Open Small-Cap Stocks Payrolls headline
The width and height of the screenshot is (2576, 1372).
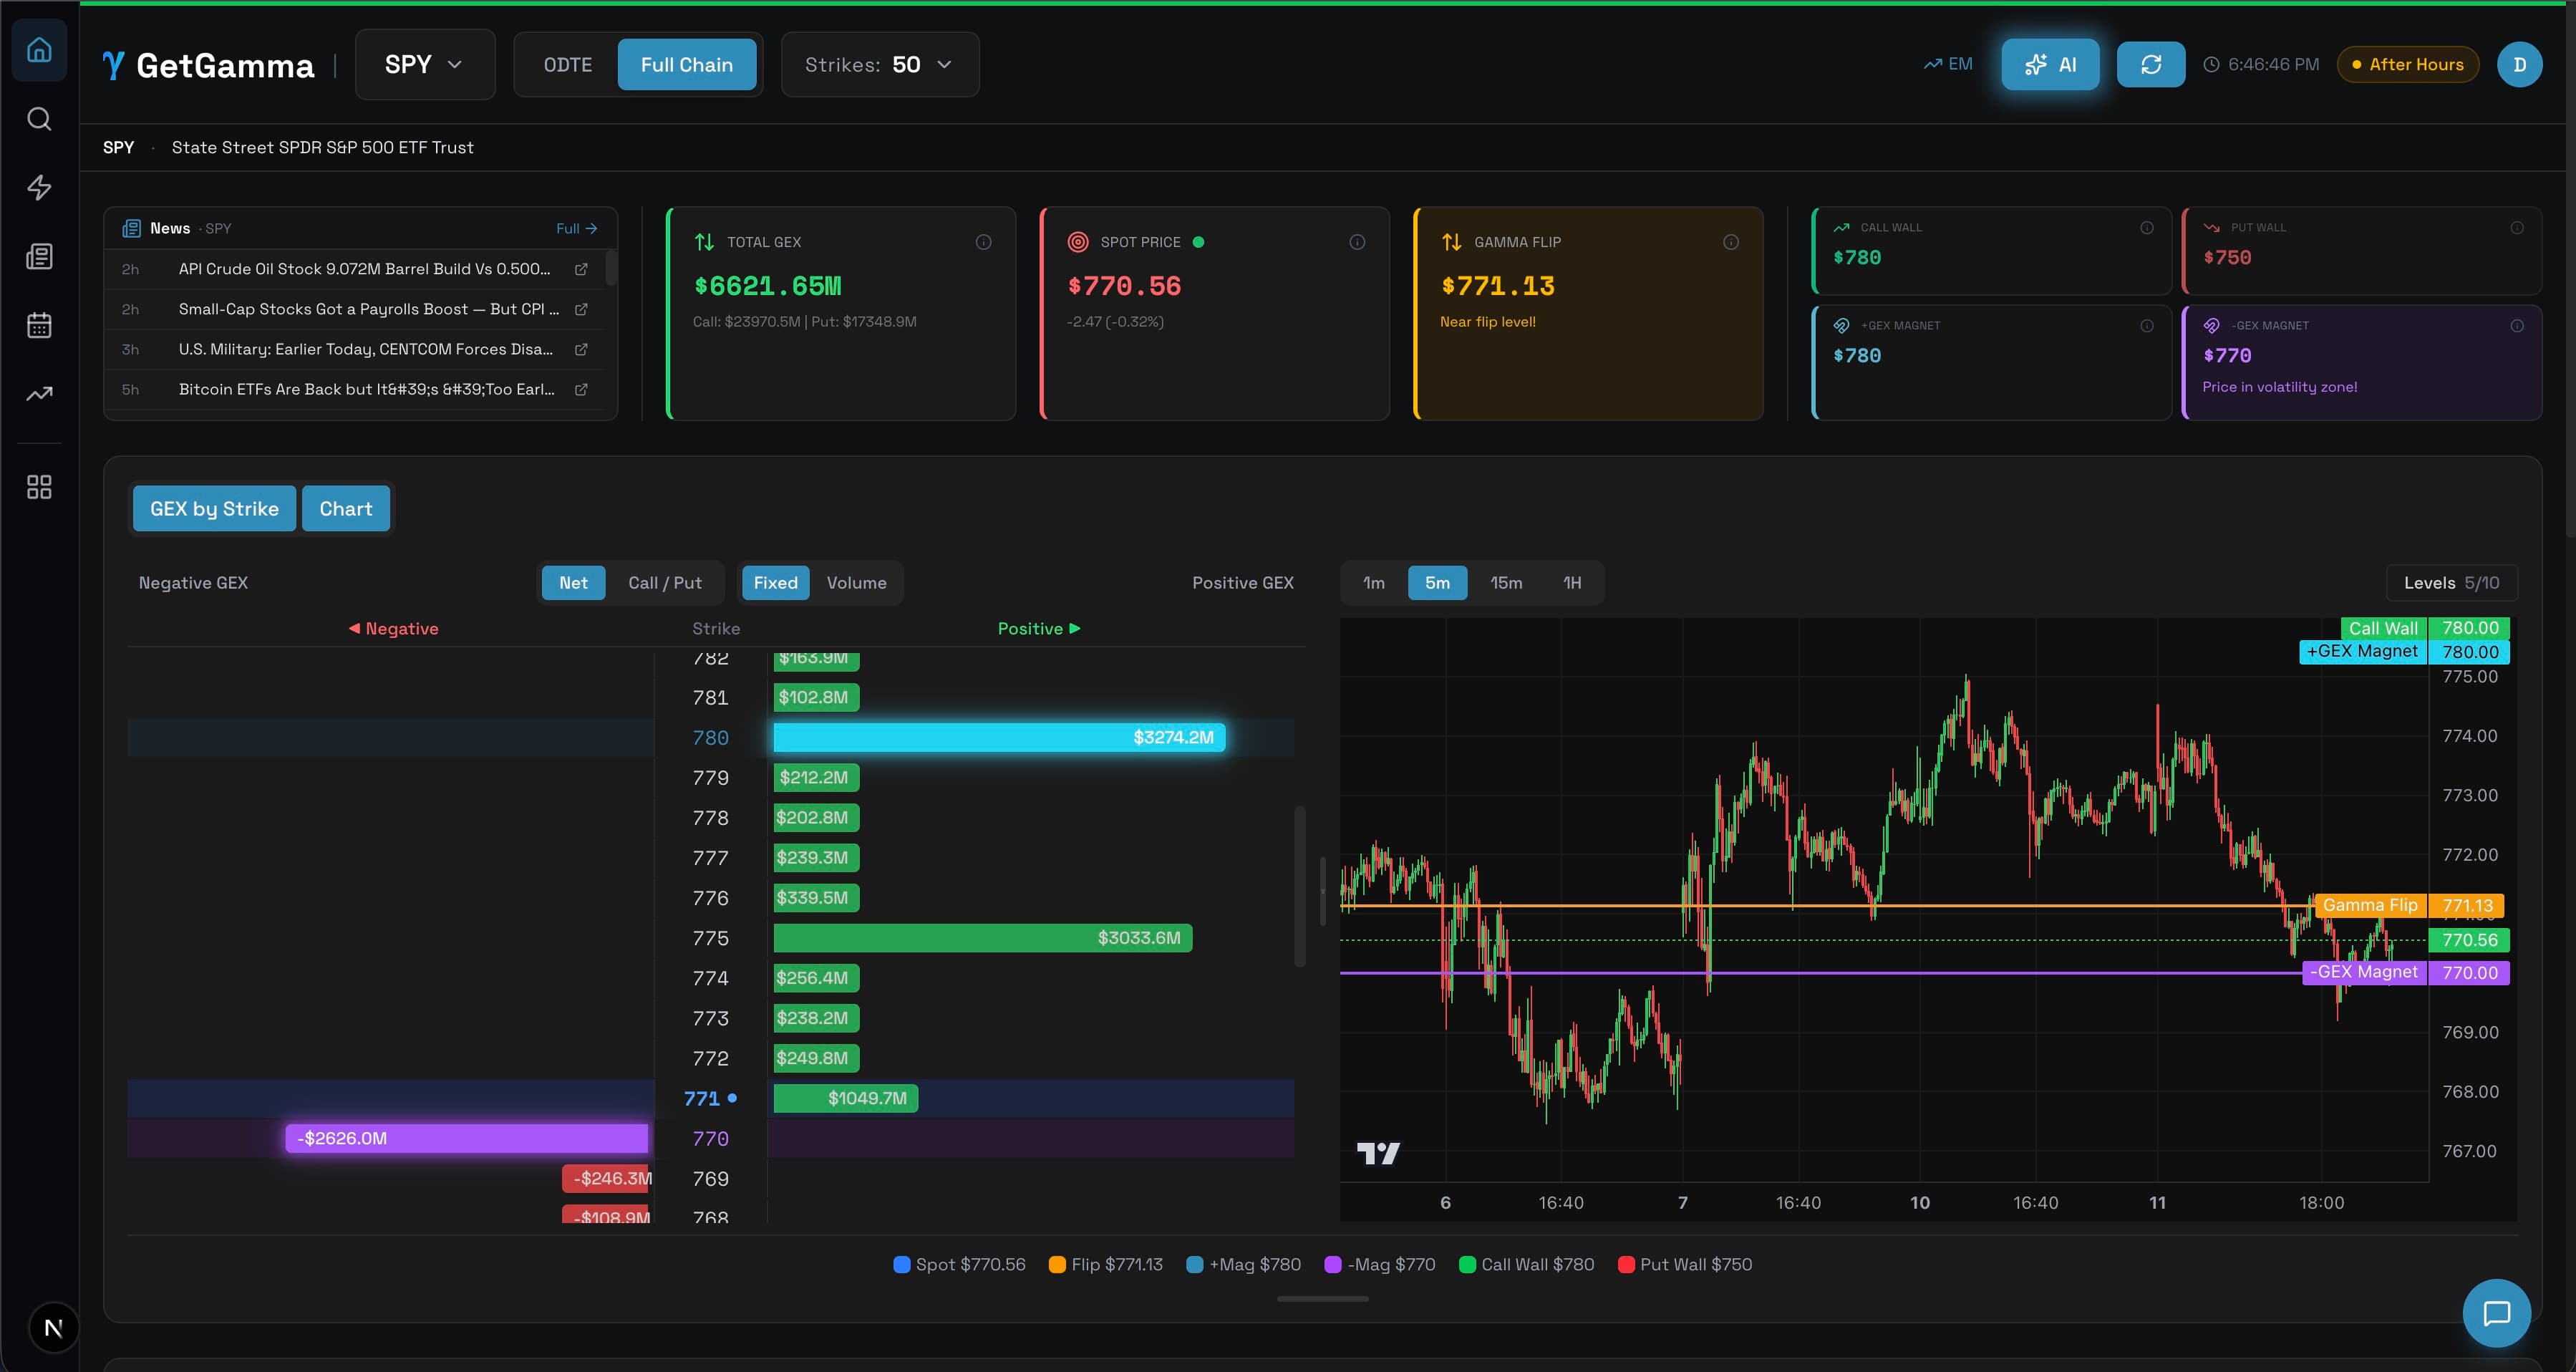pos(369,309)
